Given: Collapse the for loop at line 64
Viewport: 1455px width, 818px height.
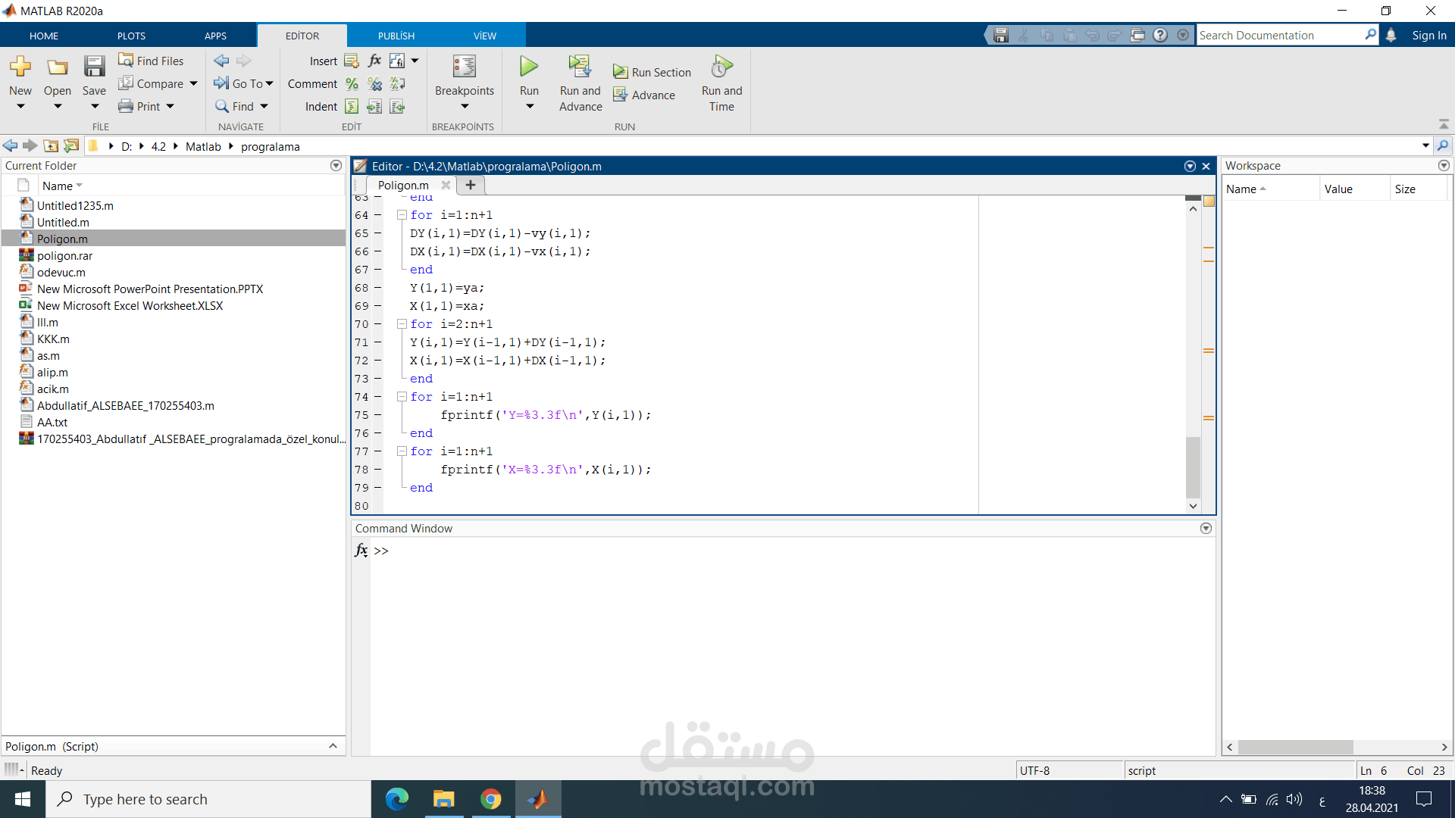Looking at the screenshot, I should click(x=402, y=215).
